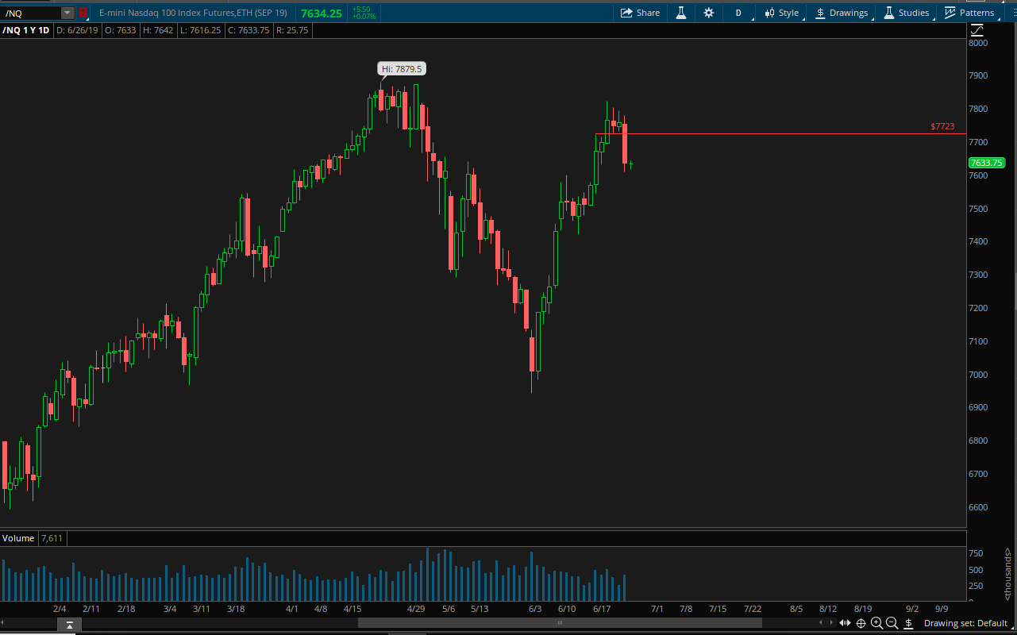Click the 6/3 date on time axis
The width and height of the screenshot is (1017, 635).
pos(535,609)
